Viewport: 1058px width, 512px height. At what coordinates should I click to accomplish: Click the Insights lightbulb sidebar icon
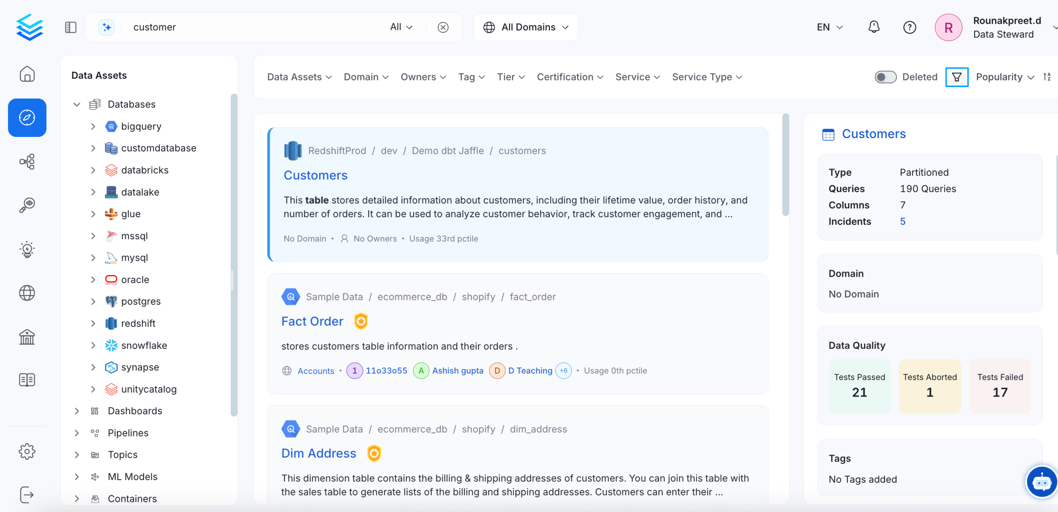27,250
